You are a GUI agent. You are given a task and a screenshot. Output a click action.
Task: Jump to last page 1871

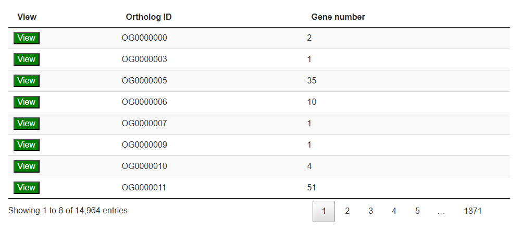pyautogui.click(x=473, y=211)
